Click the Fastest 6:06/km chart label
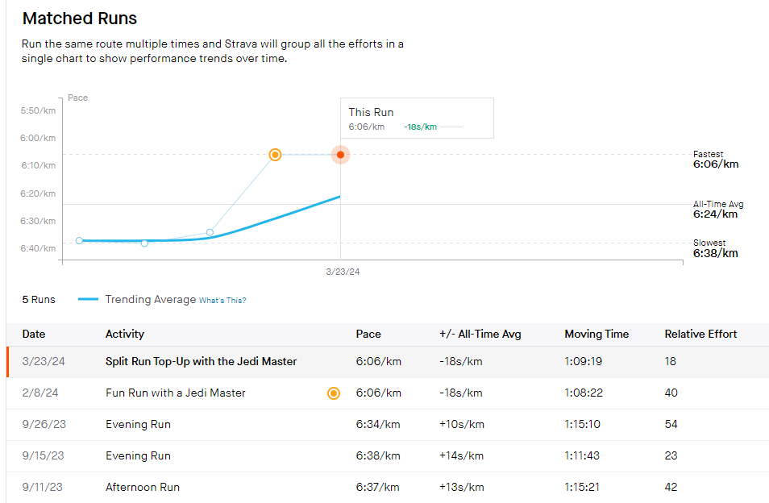 (x=715, y=160)
